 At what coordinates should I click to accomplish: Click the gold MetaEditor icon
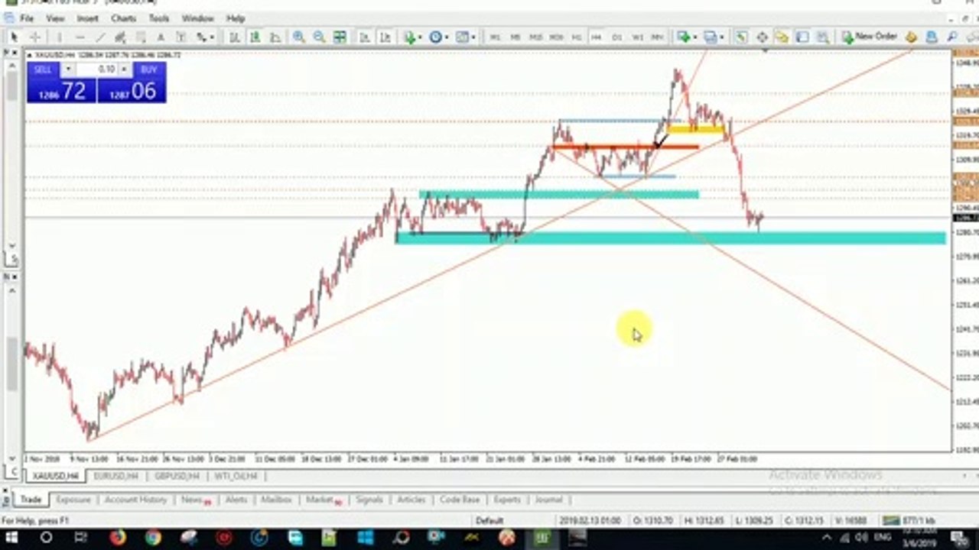(x=911, y=37)
